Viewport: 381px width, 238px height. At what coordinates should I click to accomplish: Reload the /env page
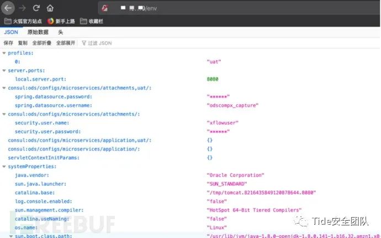coord(36,8)
